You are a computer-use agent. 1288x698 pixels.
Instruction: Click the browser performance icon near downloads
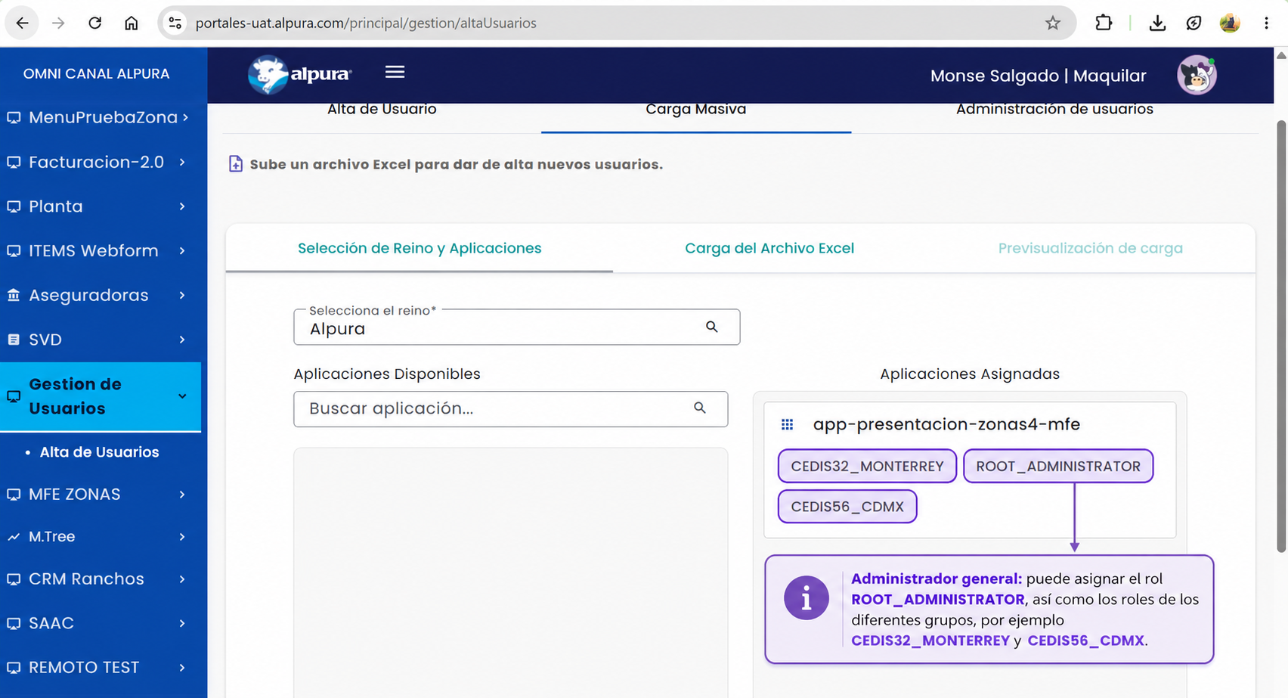1194,23
